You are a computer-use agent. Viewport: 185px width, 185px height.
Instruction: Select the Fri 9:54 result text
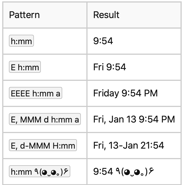click(x=109, y=67)
